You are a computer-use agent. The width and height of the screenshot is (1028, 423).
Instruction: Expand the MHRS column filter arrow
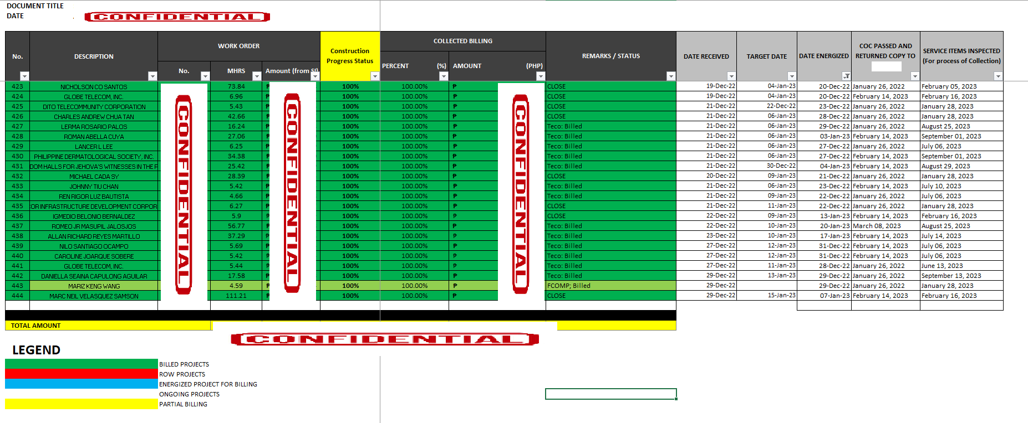257,76
